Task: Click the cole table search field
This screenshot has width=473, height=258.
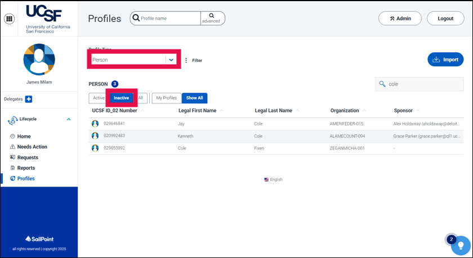Action: [x=420, y=84]
